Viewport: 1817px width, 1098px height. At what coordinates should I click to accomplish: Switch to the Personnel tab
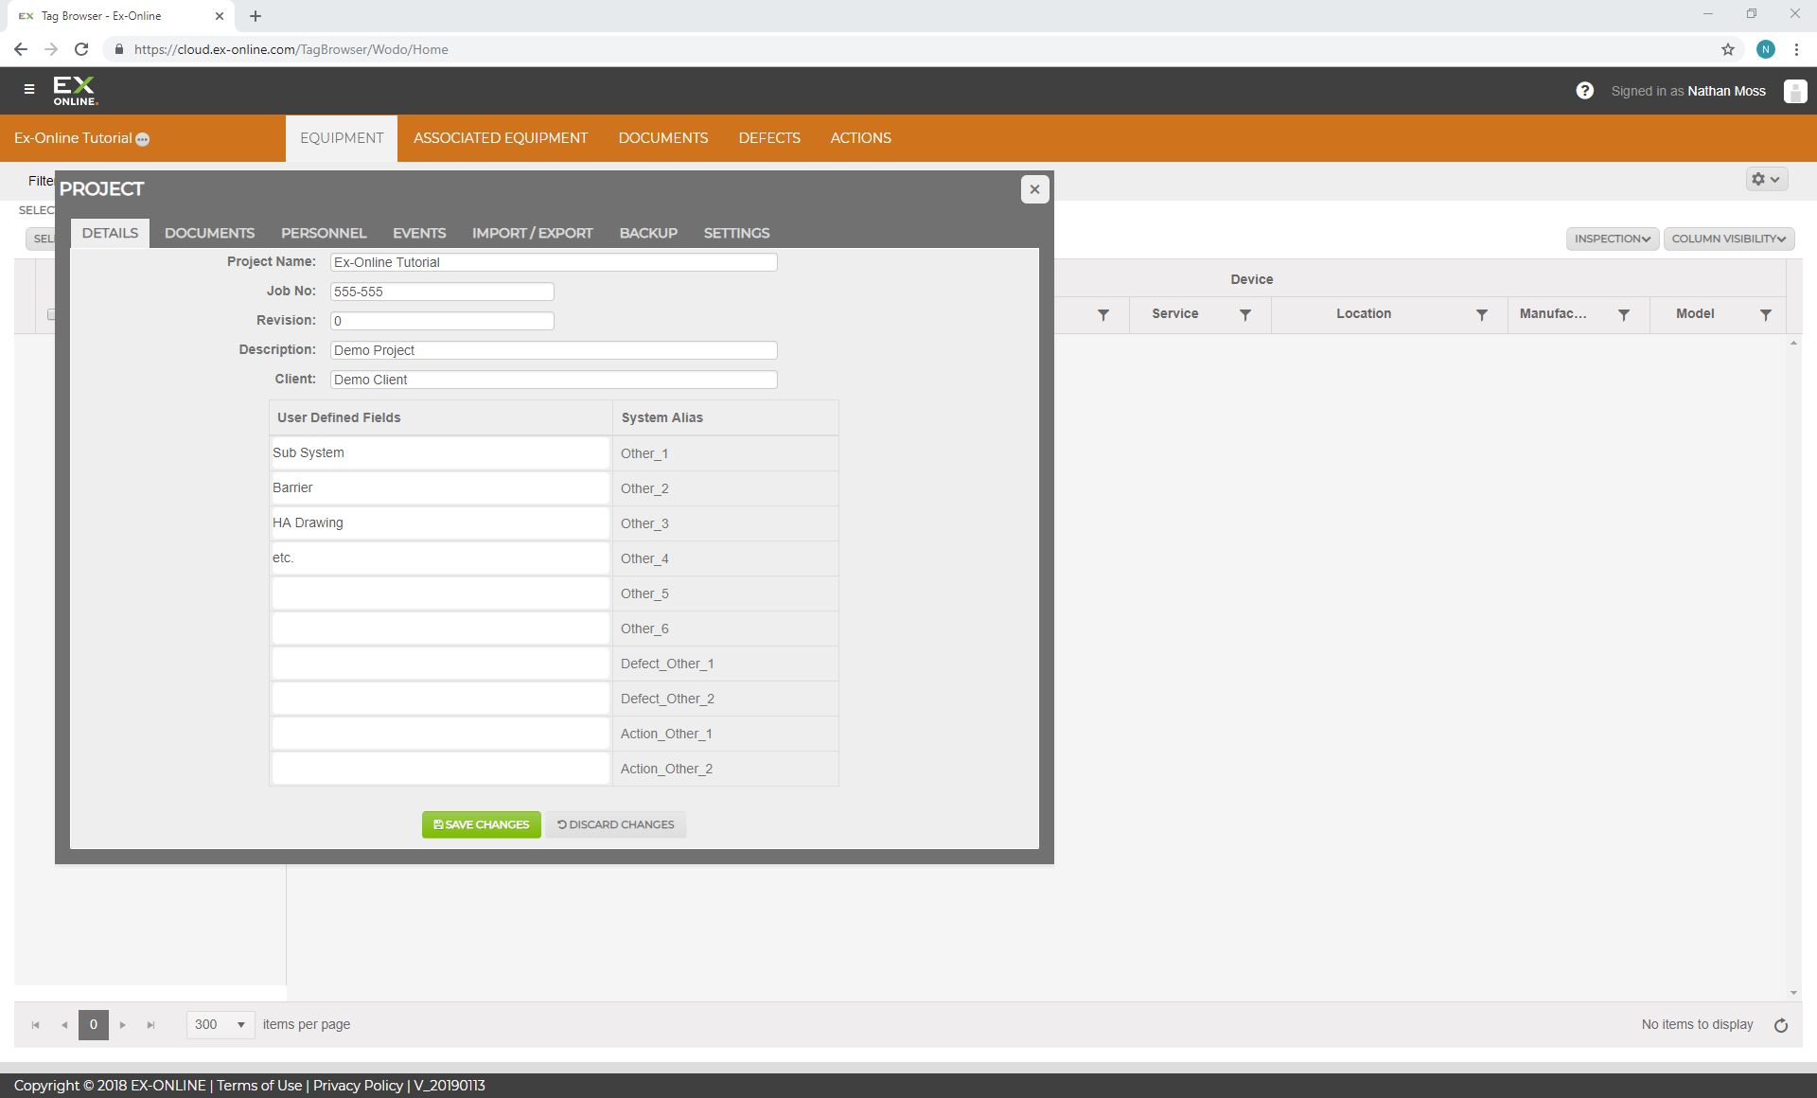pos(323,233)
